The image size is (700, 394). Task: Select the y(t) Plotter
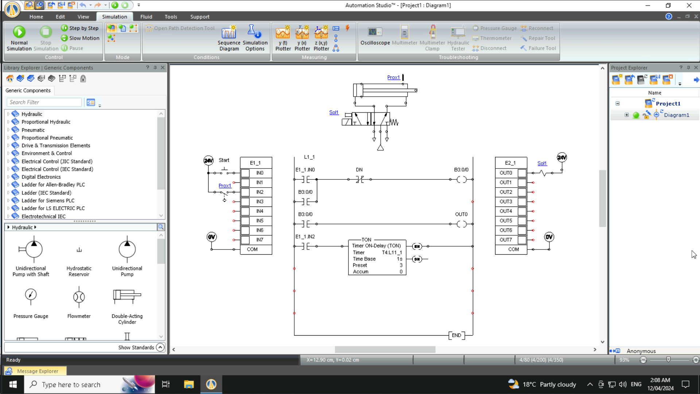283,38
